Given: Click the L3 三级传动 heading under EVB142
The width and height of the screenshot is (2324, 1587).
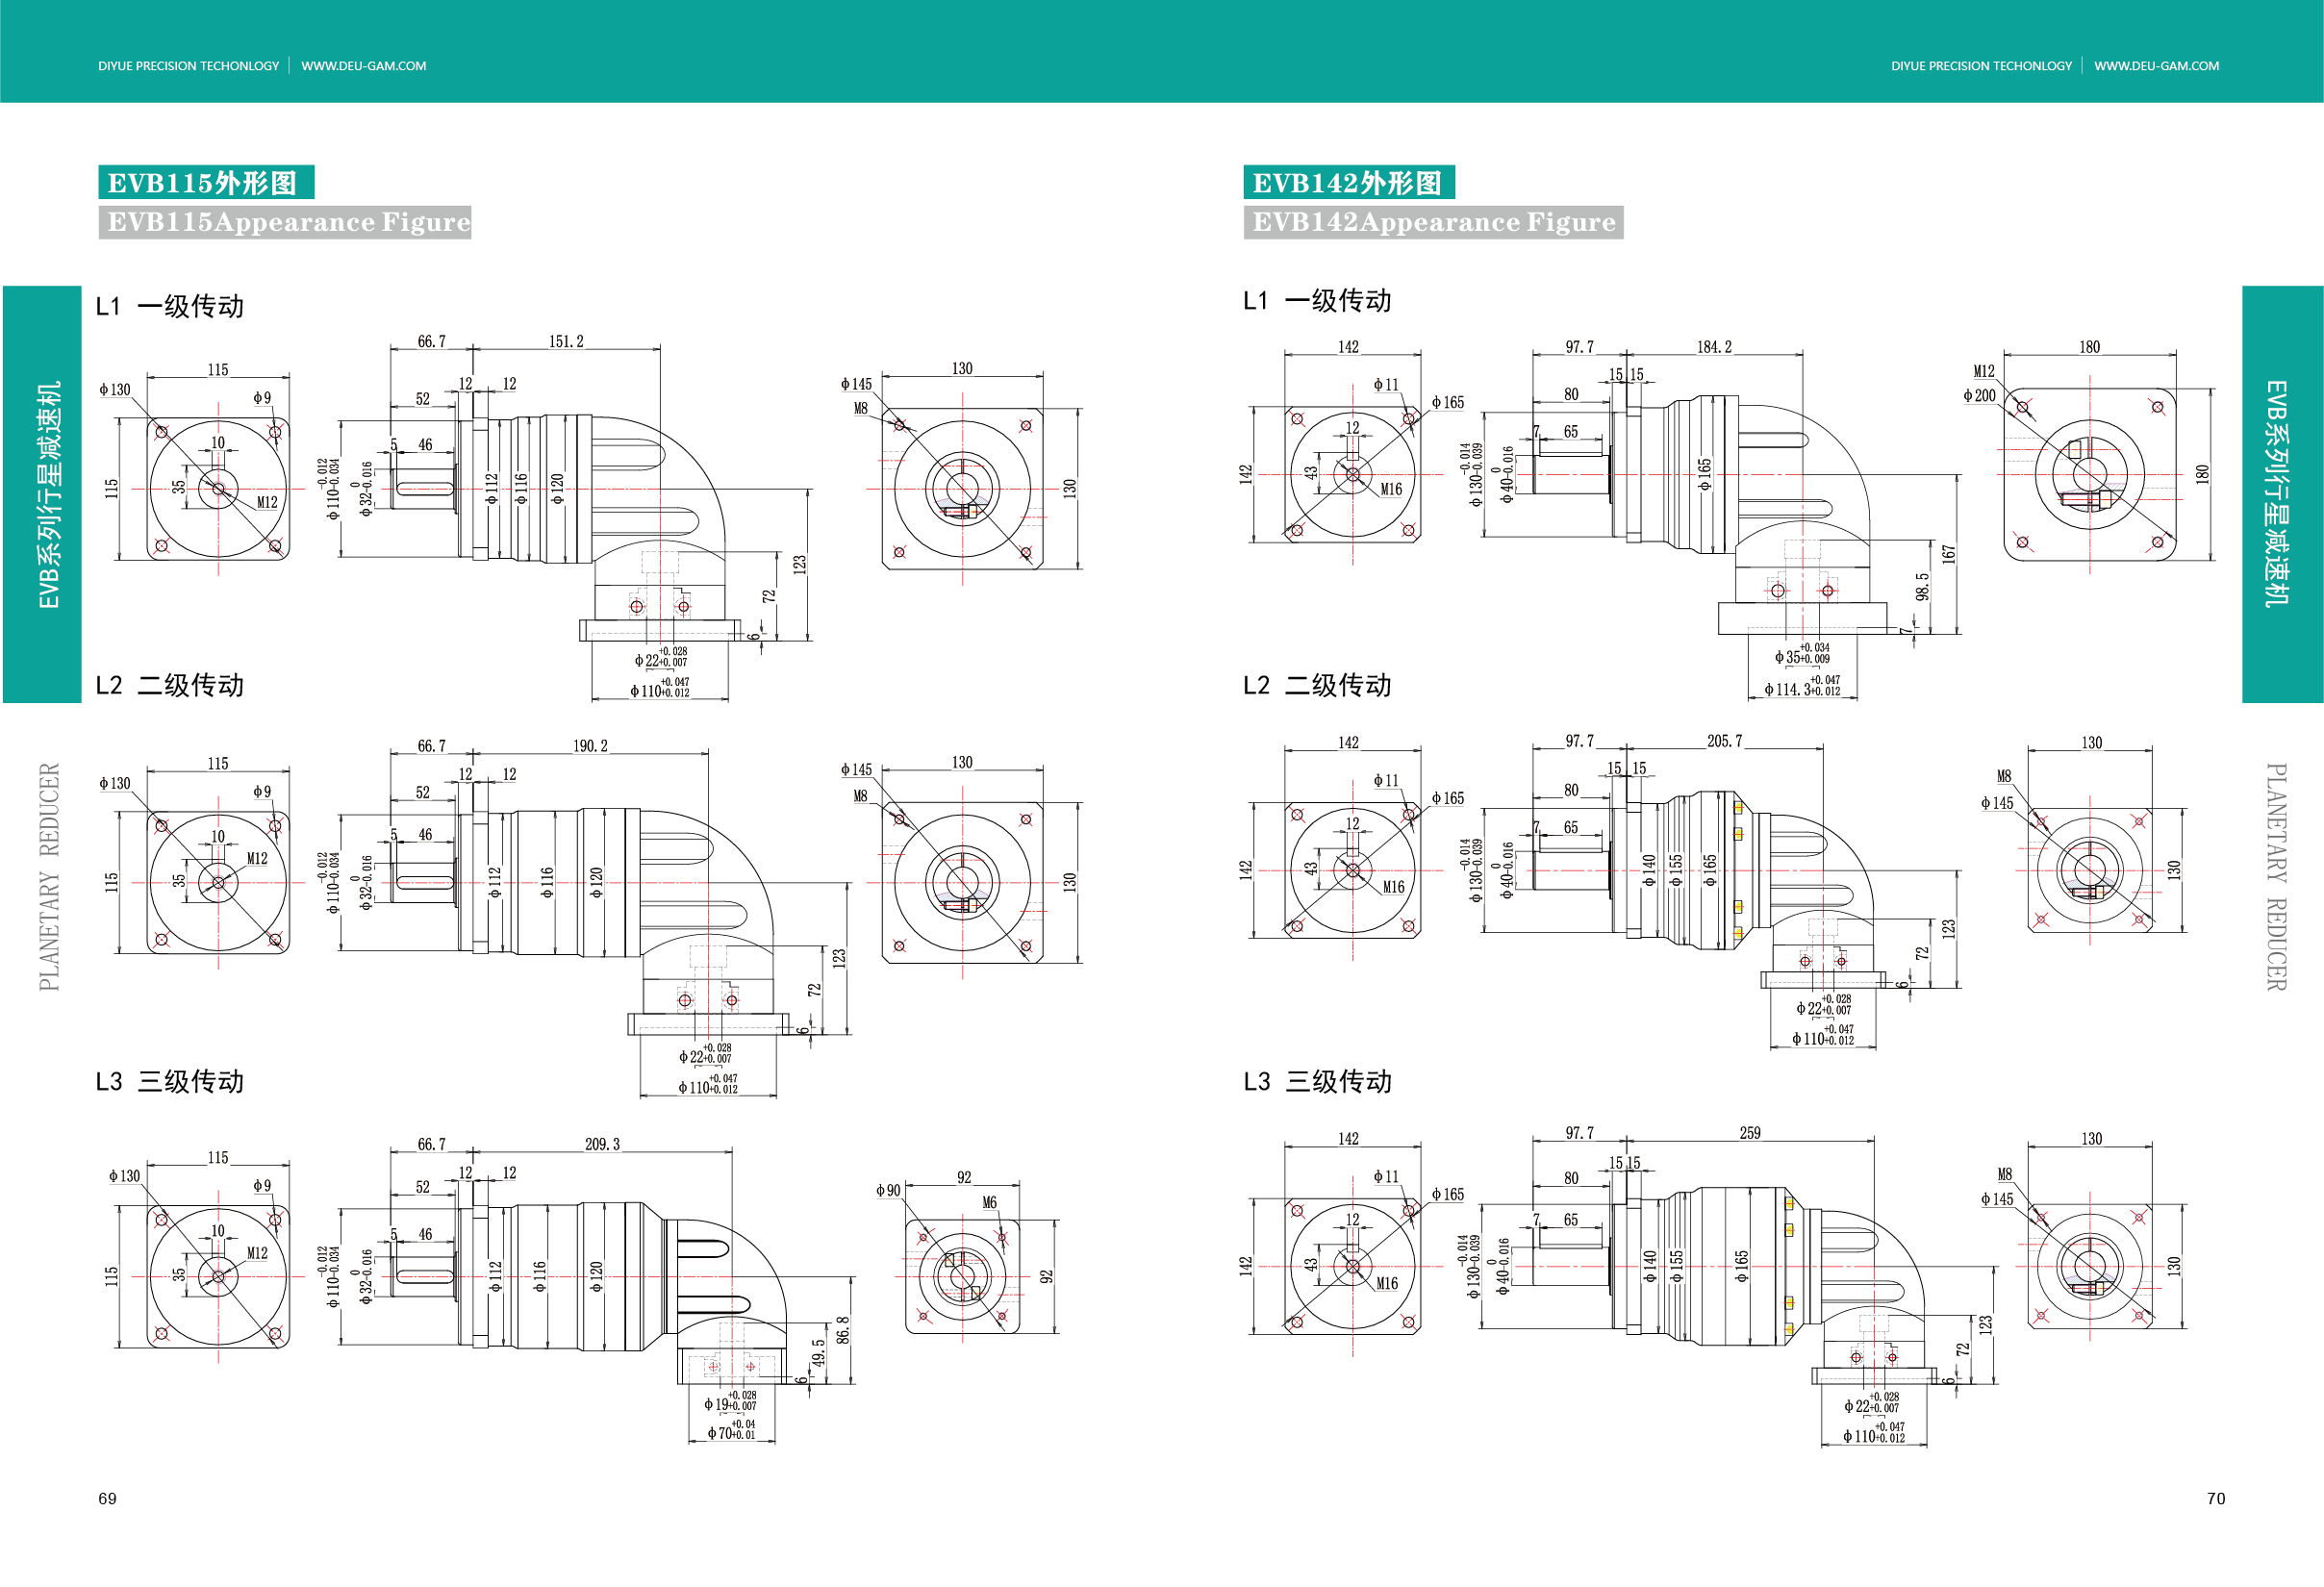Looking at the screenshot, I should click(x=1317, y=1081).
